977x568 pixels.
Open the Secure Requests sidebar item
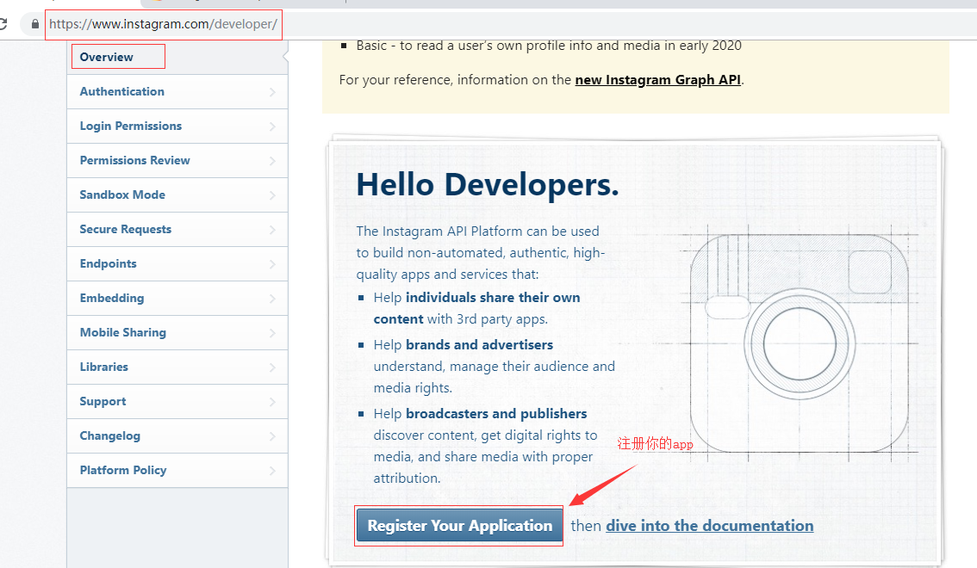click(177, 230)
